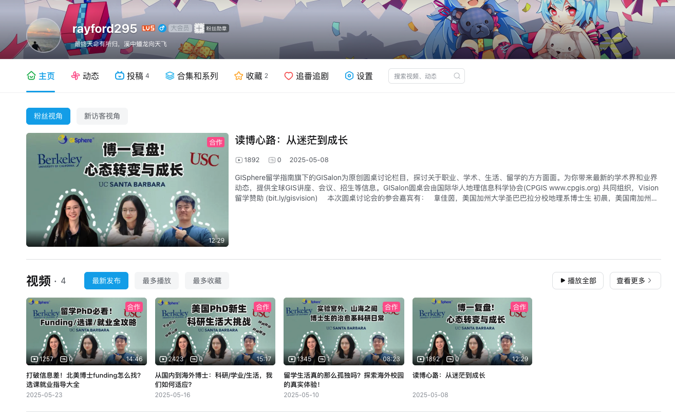Focus the 搜索视频、动态 search field
Image resolution: width=675 pixels, height=412 pixels.
pos(426,76)
